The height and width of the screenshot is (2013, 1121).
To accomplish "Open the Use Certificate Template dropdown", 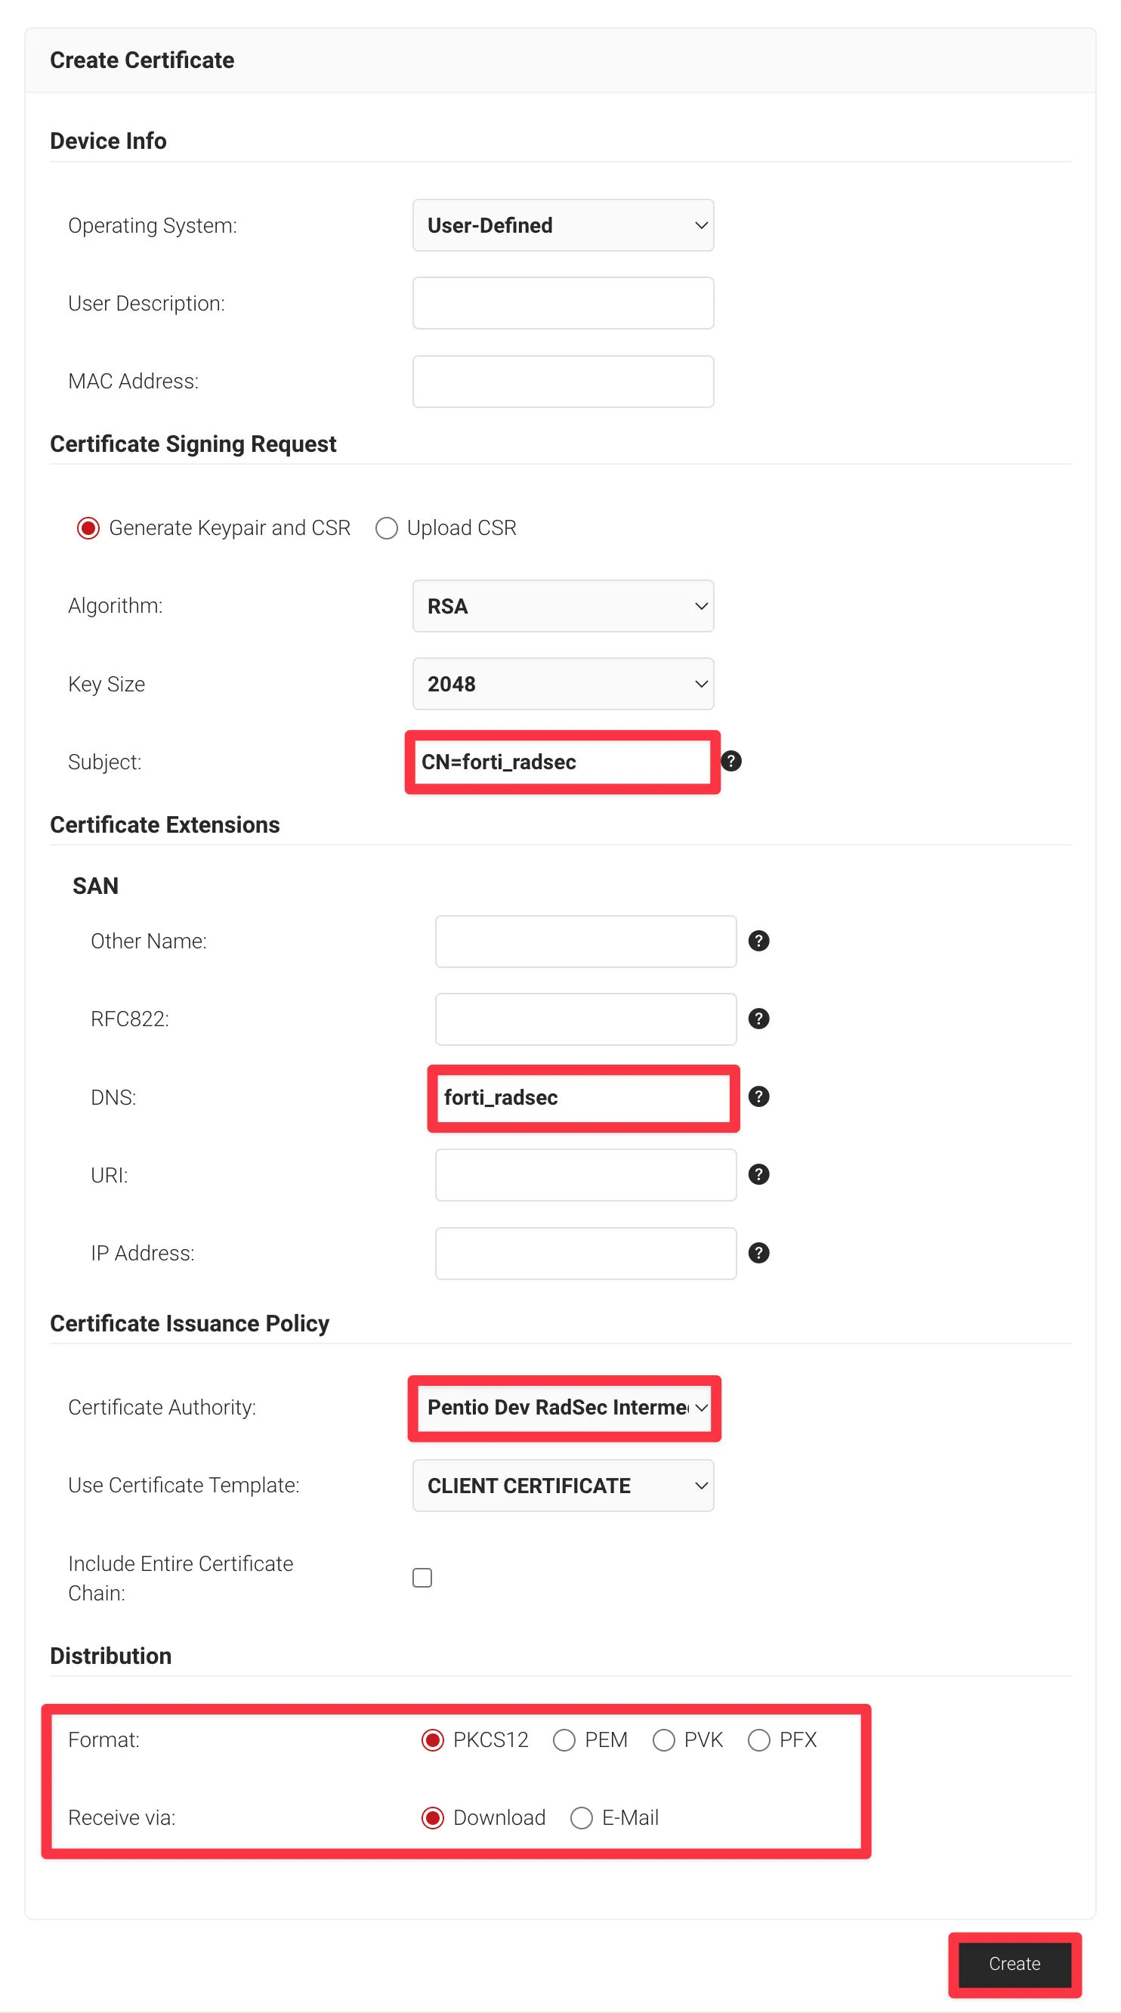I will pyautogui.click(x=564, y=1486).
